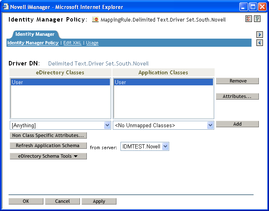This screenshot has height=211, width=269.
Task: Open help via question mark icon
Action: 257,19
